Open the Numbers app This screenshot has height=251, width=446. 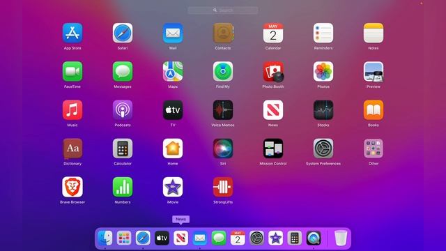click(x=123, y=187)
